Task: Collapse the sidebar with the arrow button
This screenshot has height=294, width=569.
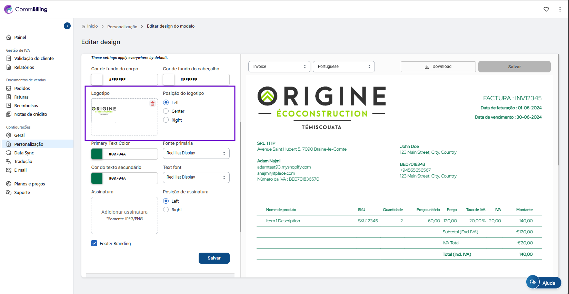Action: [x=67, y=26]
